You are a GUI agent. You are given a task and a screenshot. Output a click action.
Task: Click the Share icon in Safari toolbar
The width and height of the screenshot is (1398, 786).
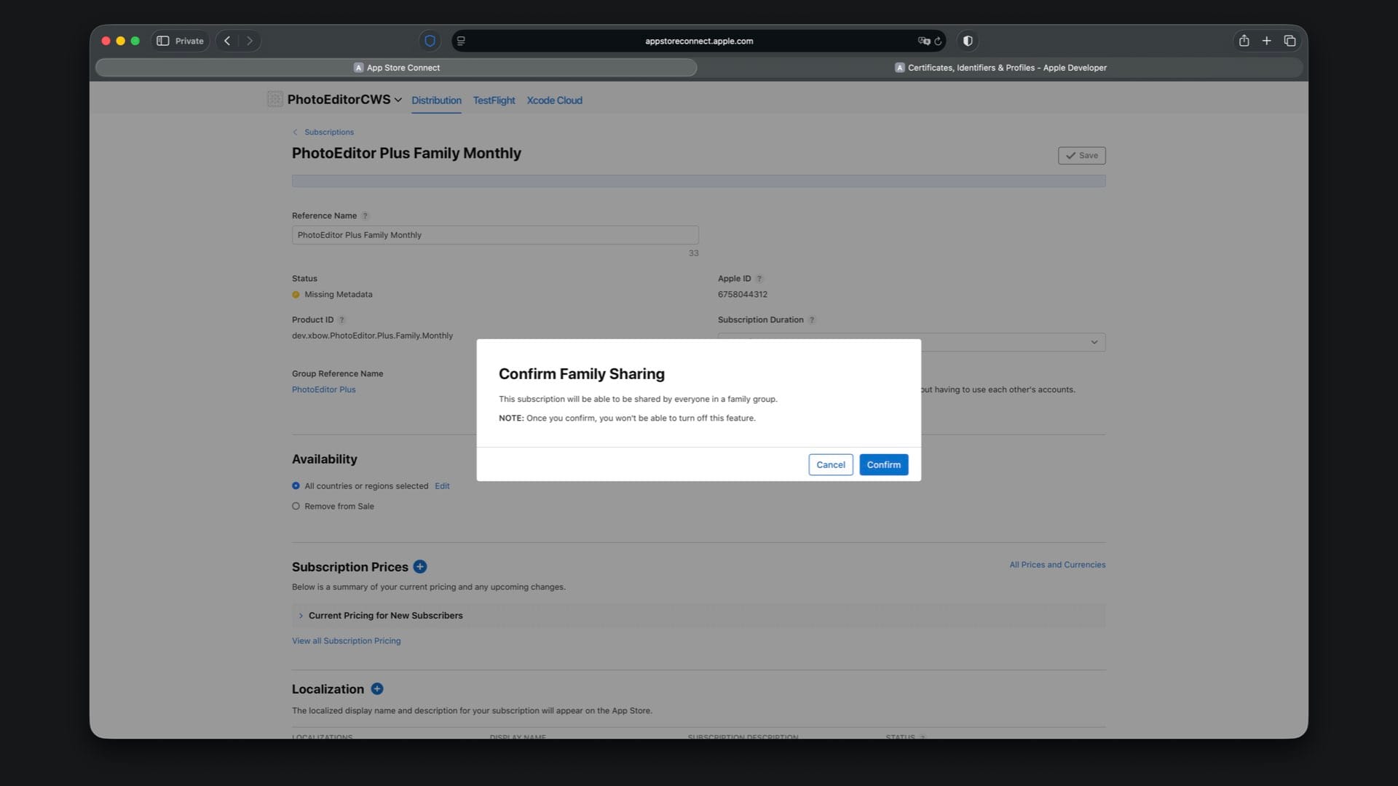pyautogui.click(x=1244, y=41)
